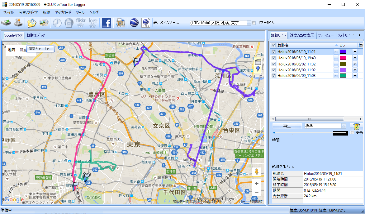Open the ツール menu
Image resolution: width=365 pixels, height=214 pixels.
pyautogui.click(x=80, y=12)
